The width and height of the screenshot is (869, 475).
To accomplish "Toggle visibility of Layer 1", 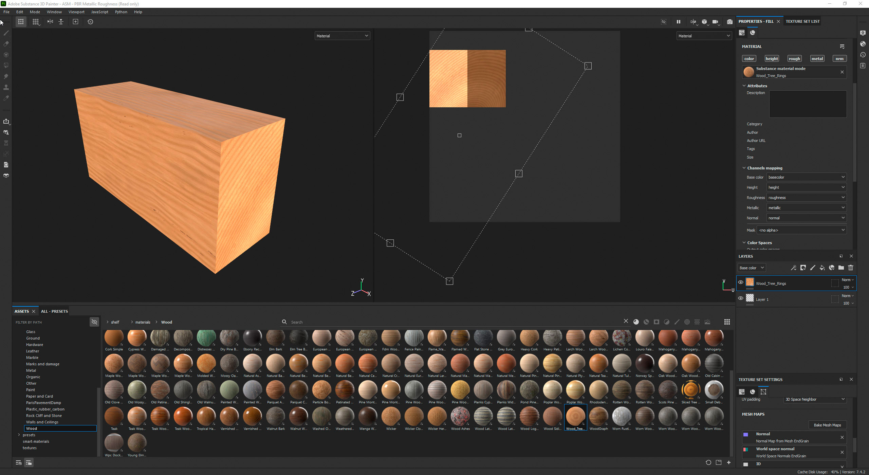I will (741, 298).
